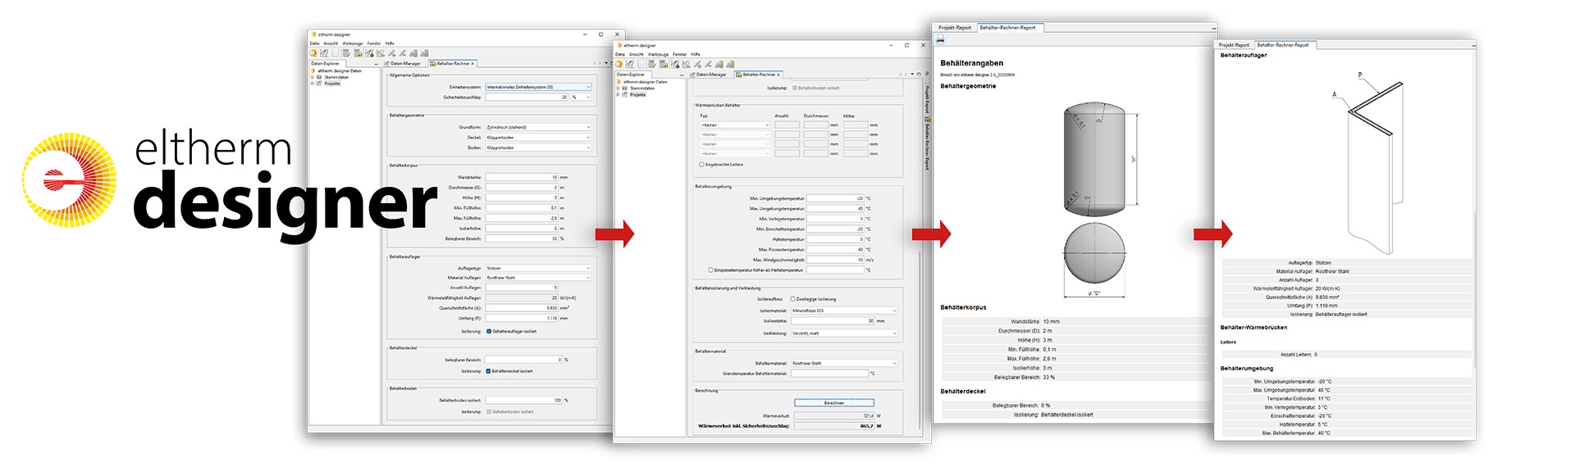Image resolution: width=1575 pixels, height=472 pixels.
Task: Select Projekte in the second window Daten-Explorer
Action: tap(638, 95)
